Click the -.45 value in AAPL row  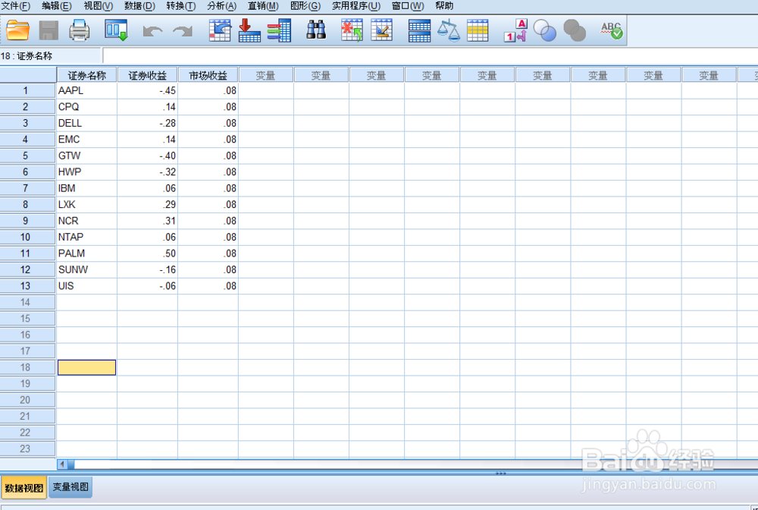148,90
